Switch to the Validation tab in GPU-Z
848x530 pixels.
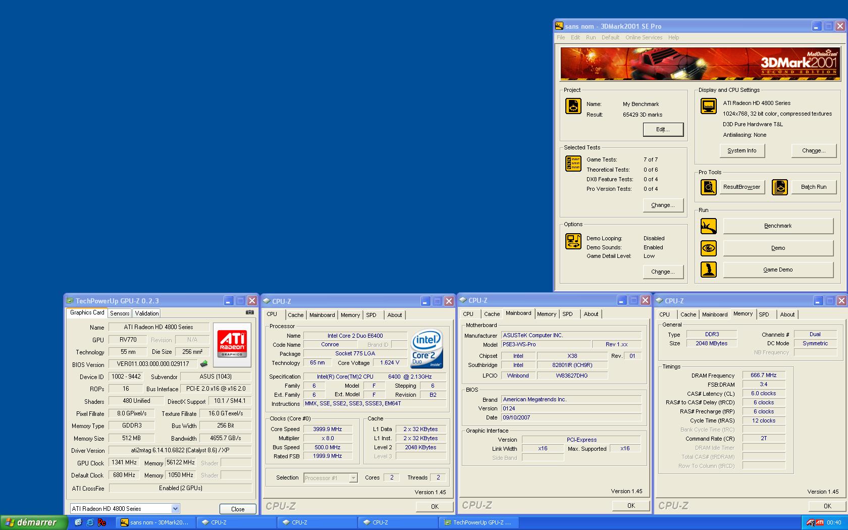[x=147, y=313]
